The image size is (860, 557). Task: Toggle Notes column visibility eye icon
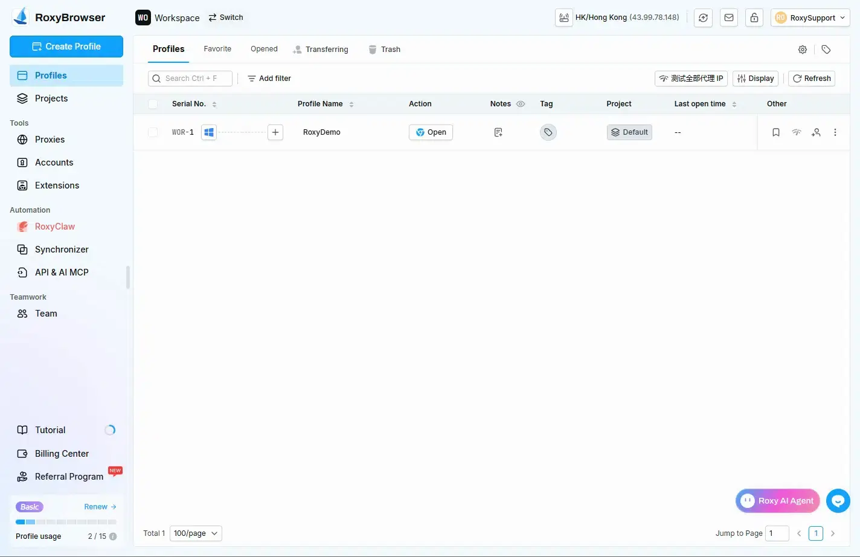pos(521,104)
